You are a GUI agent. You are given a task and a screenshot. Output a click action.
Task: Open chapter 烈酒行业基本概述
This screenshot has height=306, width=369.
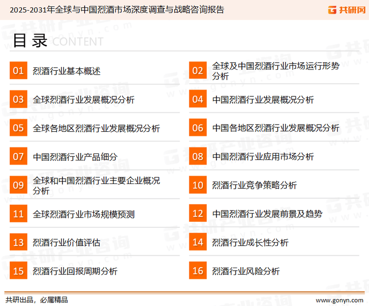(x=66, y=71)
